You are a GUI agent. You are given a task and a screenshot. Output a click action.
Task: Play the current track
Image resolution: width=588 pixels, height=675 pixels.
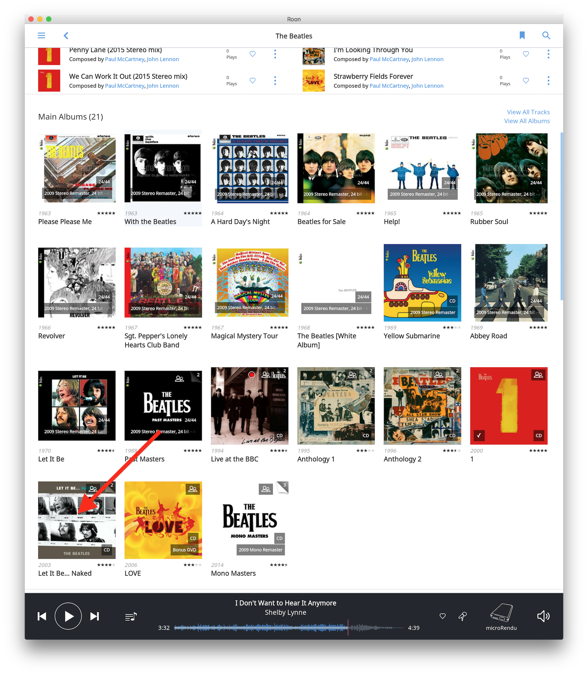click(x=68, y=616)
